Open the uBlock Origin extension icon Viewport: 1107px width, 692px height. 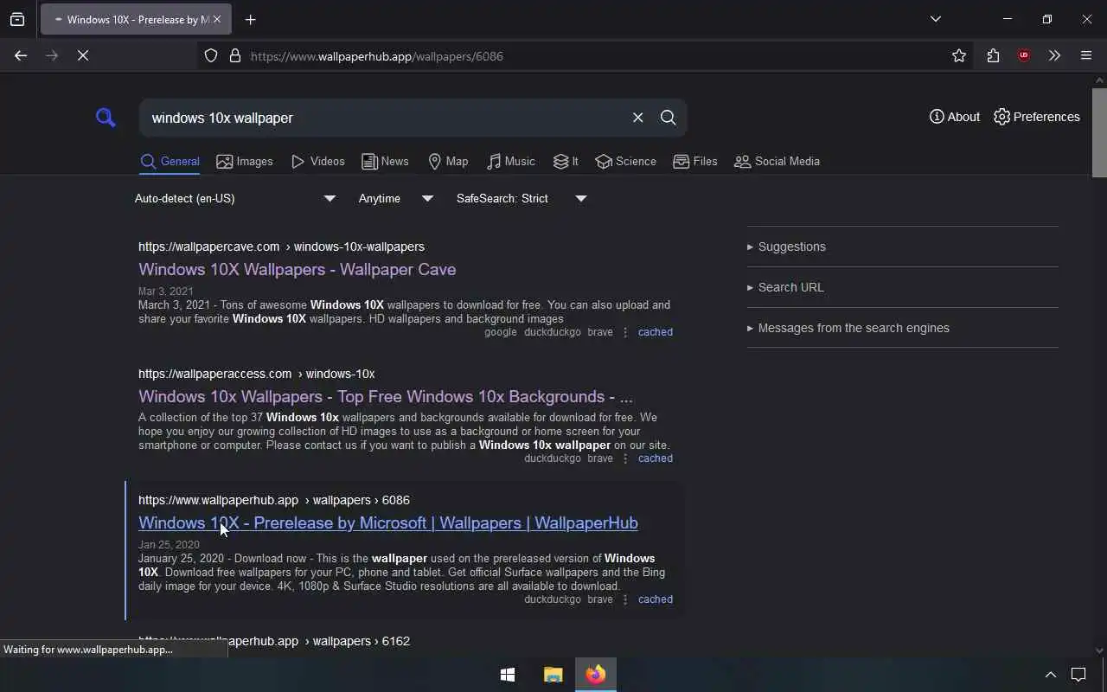click(1024, 56)
